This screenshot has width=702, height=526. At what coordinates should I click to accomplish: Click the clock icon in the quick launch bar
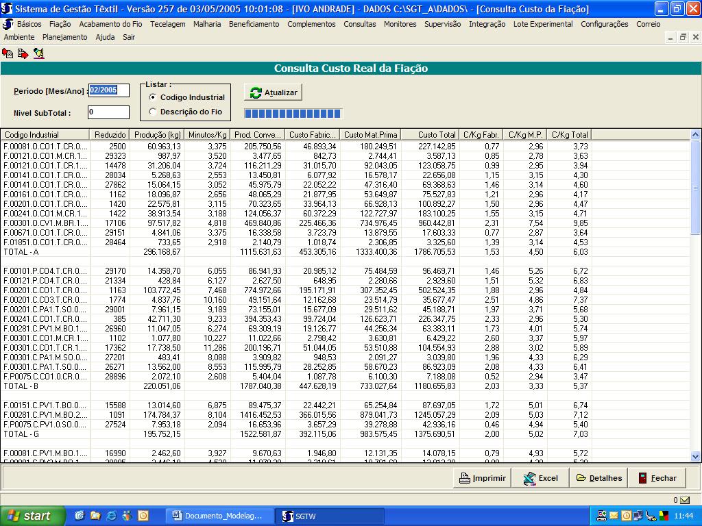(x=143, y=516)
